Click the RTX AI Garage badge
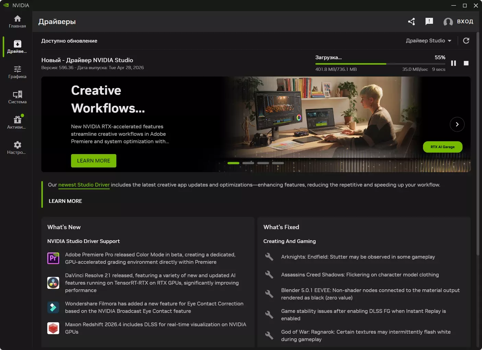 pyautogui.click(x=442, y=147)
